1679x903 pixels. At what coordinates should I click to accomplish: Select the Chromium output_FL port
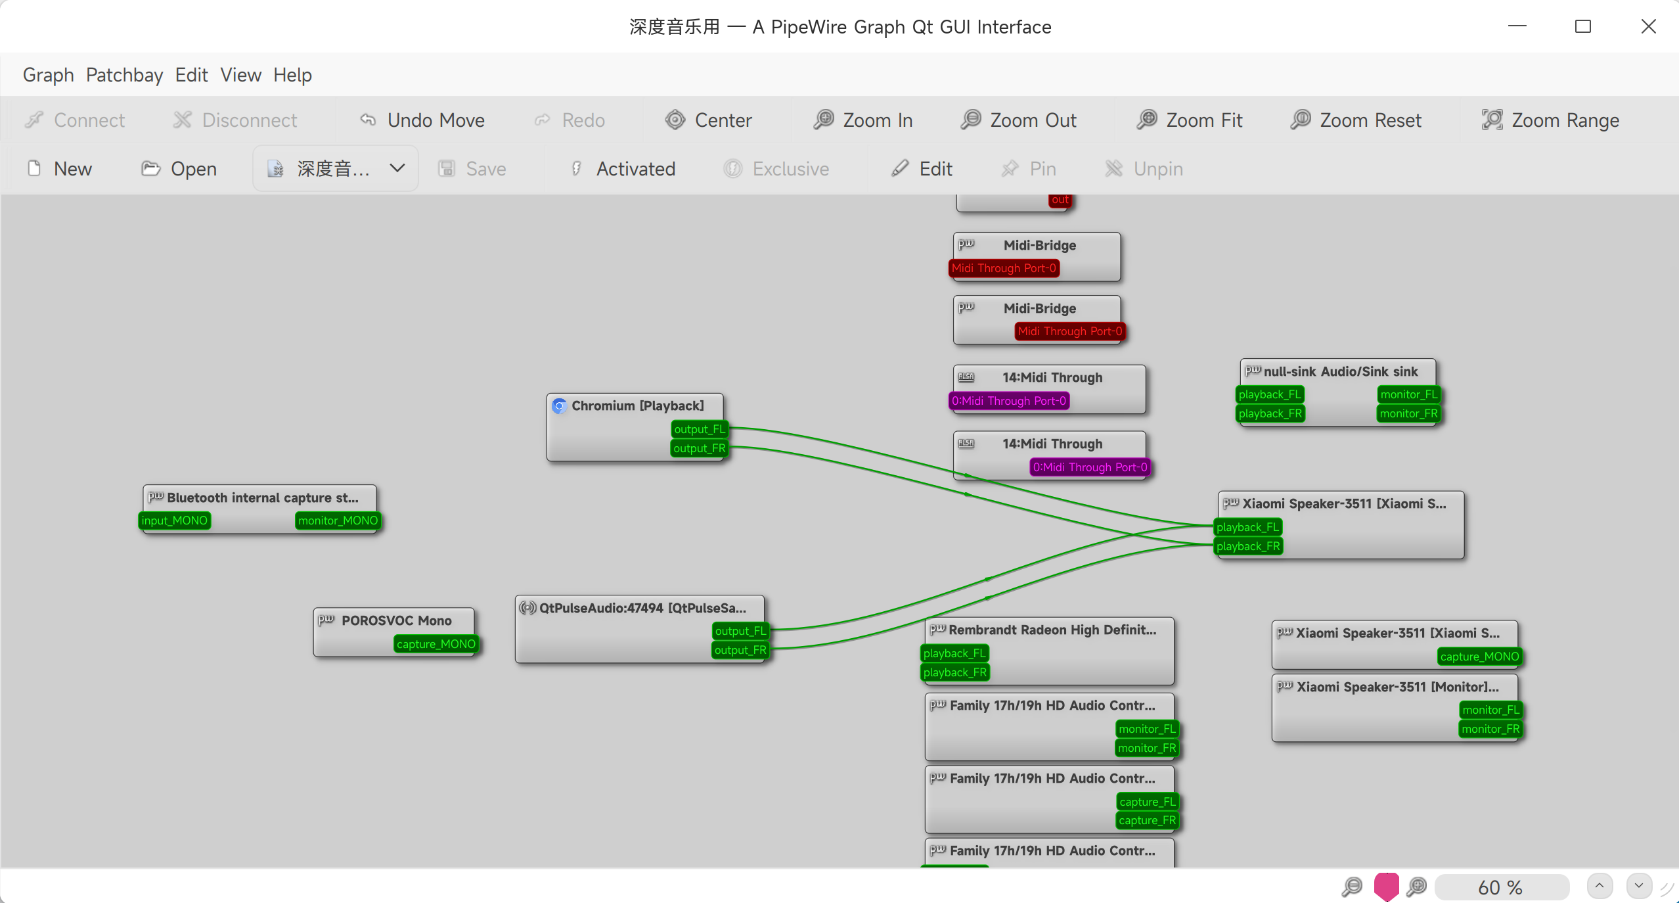(x=699, y=429)
